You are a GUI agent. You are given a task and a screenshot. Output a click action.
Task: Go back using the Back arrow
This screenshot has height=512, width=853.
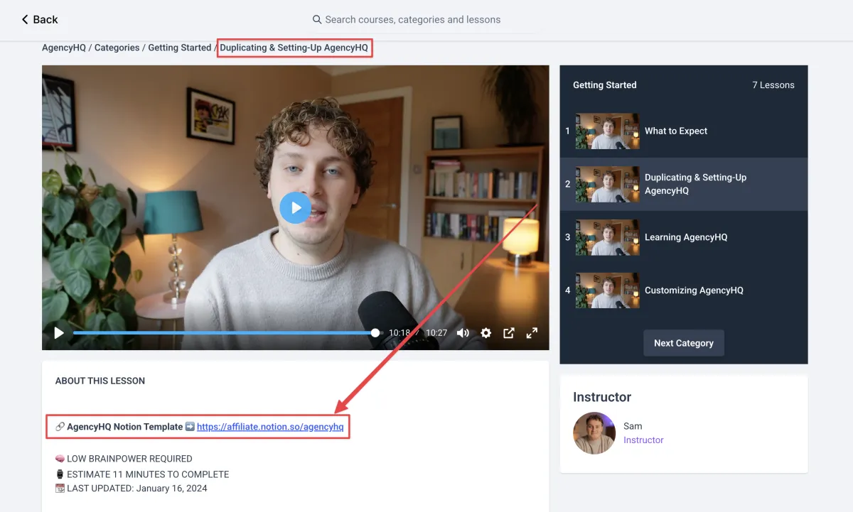point(40,19)
